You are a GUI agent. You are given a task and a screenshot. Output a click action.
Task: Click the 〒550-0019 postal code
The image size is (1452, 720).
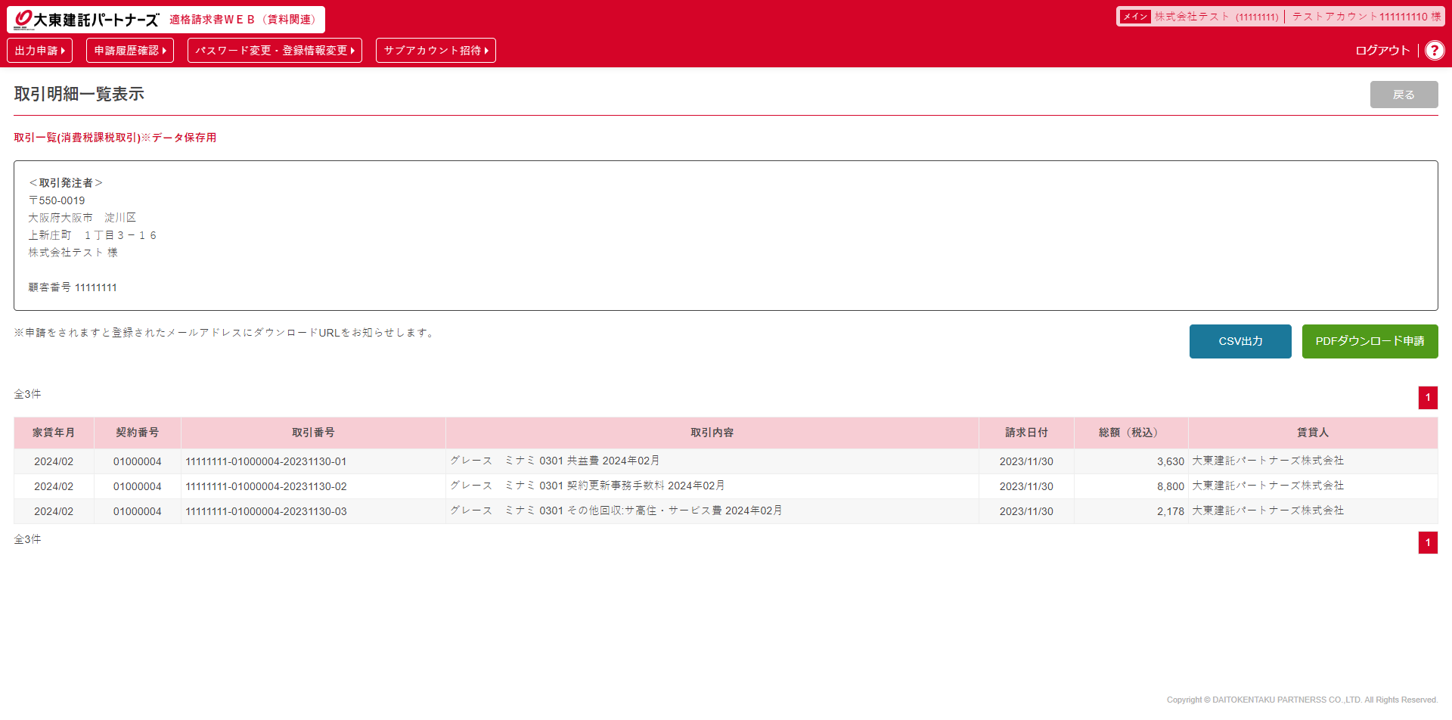click(x=57, y=200)
